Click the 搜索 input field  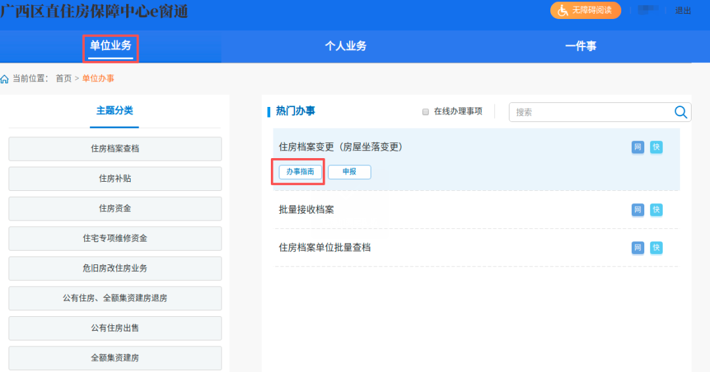pos(592,112)
